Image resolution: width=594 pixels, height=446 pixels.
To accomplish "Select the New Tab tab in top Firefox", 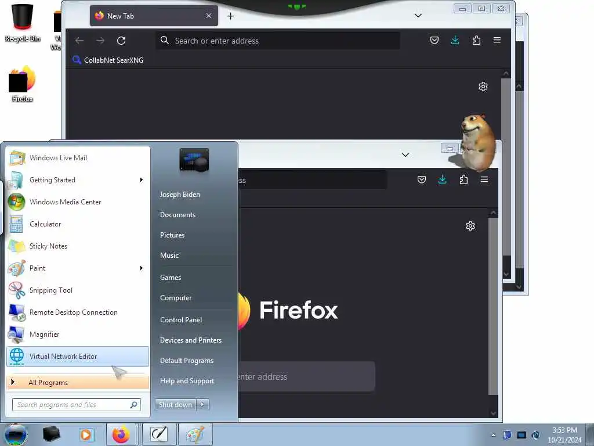I will 154,16.
